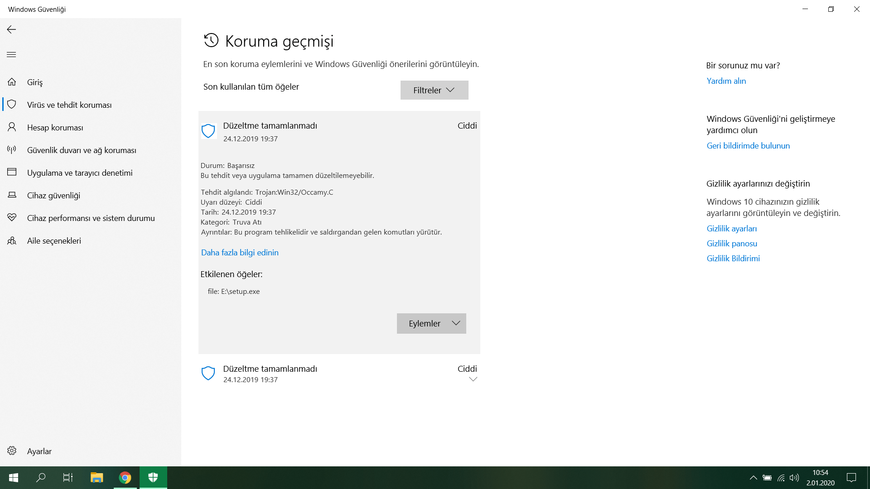Open taskbar search
This screenshot has height=489, width=870.
41,478
